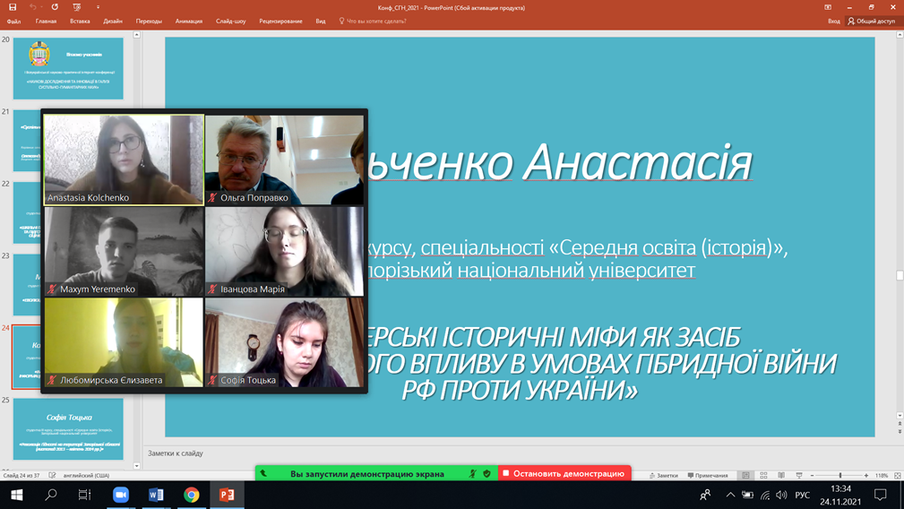
Task: Click the Redo/Repeat icon
Action: click(x=55, y=7)
